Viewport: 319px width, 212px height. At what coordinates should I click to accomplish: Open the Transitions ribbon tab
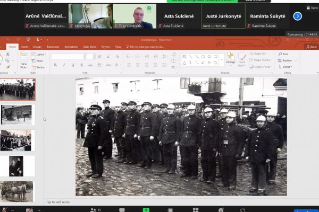click(x=53, y=47)
